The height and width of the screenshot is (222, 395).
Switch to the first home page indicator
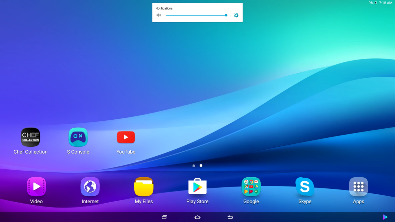point(194,165)
